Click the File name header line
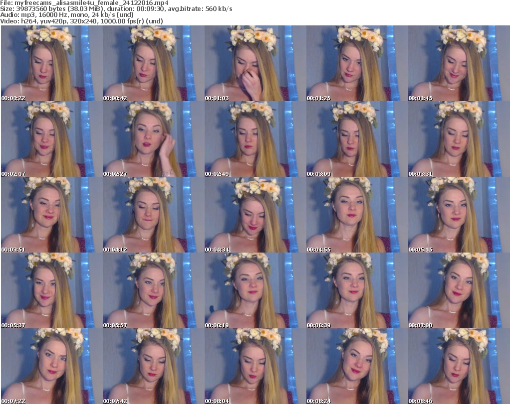The height and width of the screenshot is (404, 511). [84, 3]
